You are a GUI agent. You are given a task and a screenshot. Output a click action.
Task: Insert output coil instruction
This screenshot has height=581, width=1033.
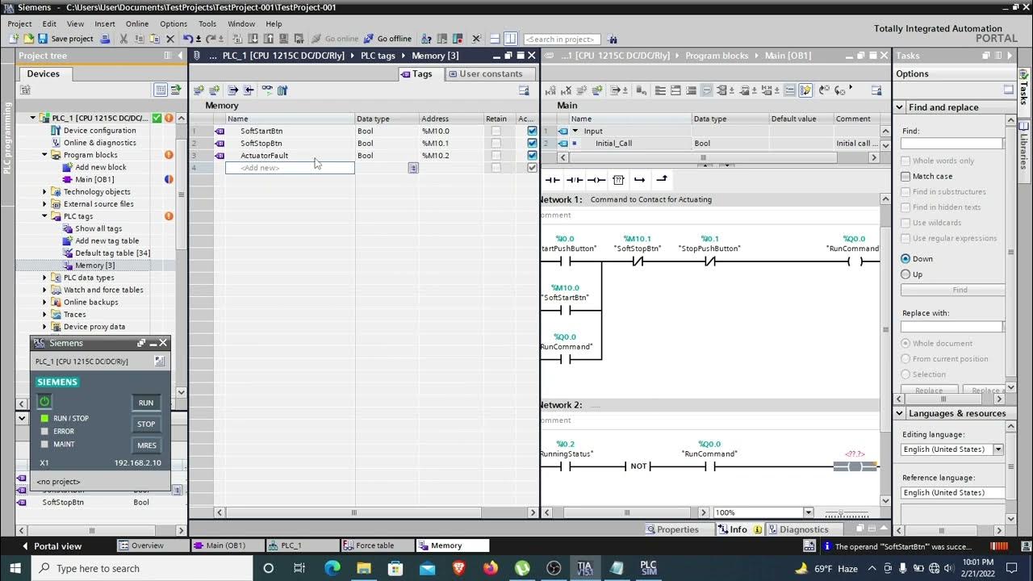pos(596,179)
